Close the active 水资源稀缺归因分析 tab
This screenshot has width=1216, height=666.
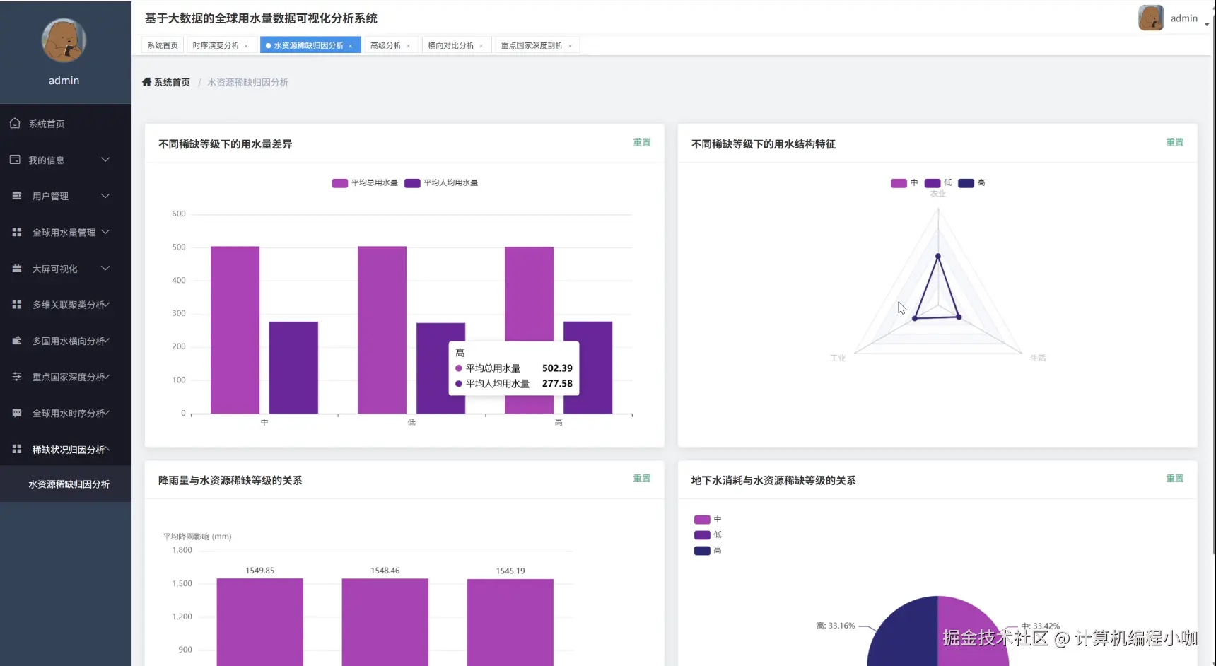click(350, 46)
